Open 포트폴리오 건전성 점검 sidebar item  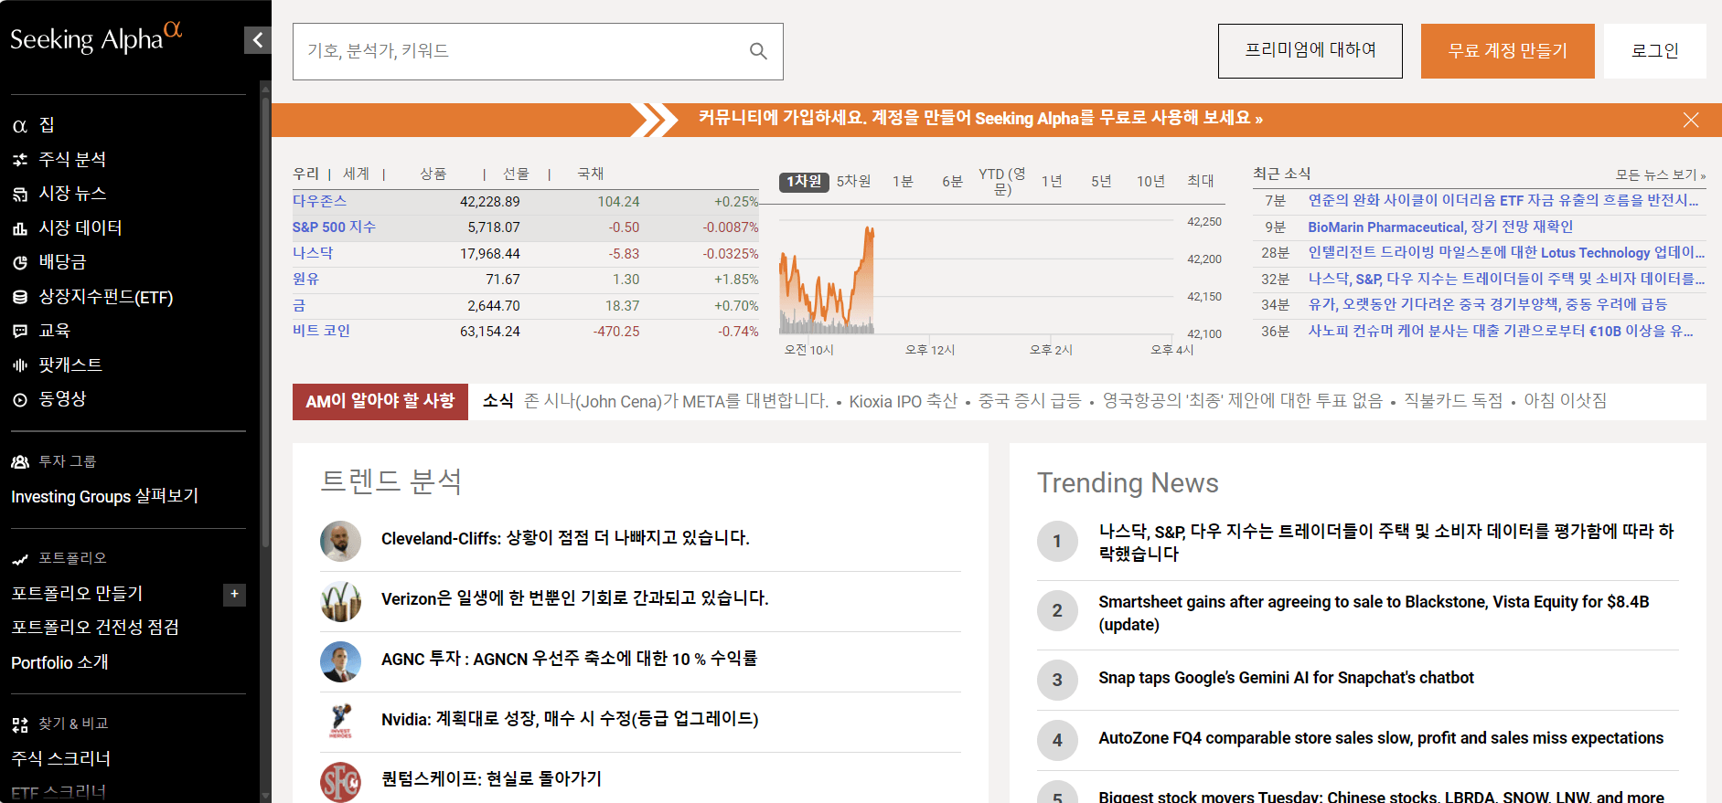95,628
